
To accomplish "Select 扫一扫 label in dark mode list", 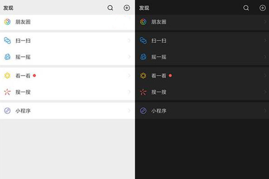I will [x=159, y=41].
